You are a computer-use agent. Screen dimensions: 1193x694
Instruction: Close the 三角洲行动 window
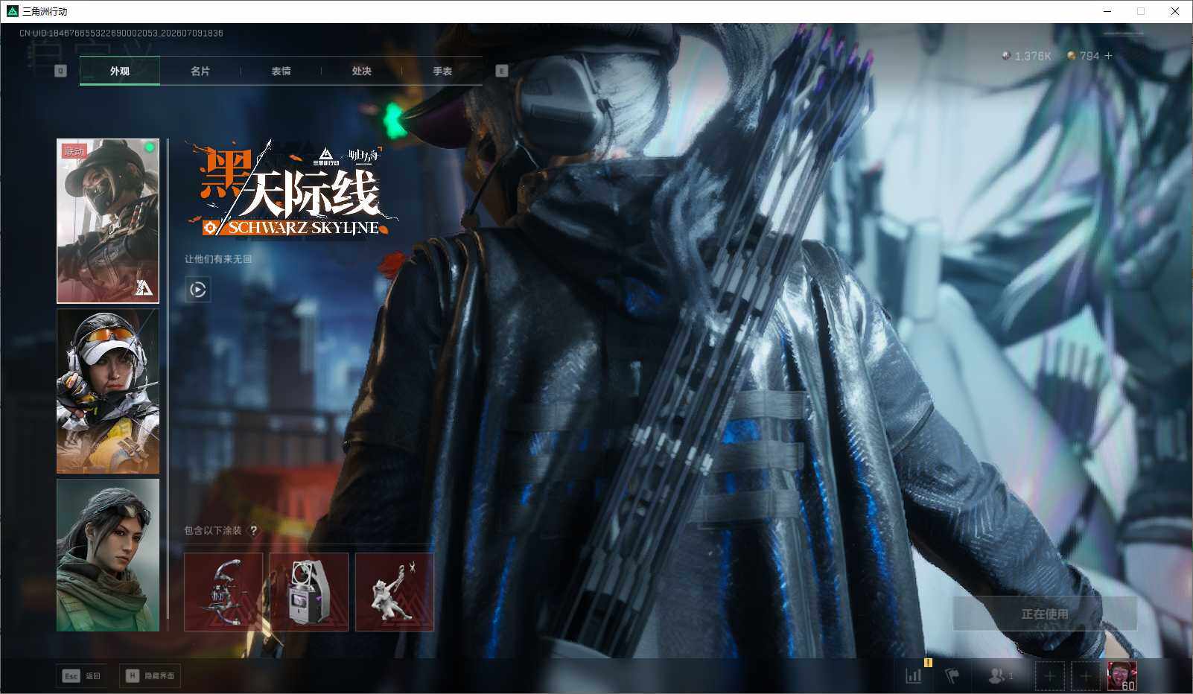[x=1175, y=11]
